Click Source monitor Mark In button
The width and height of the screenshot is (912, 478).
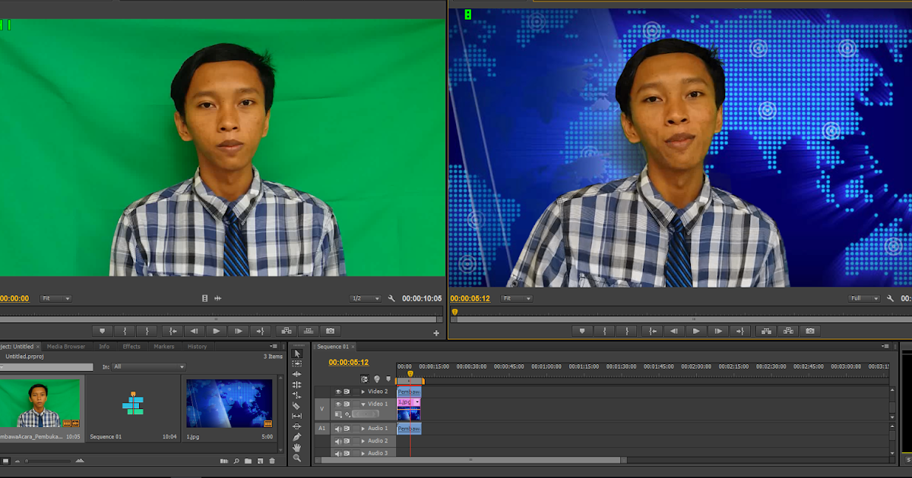tap(125, 331)
